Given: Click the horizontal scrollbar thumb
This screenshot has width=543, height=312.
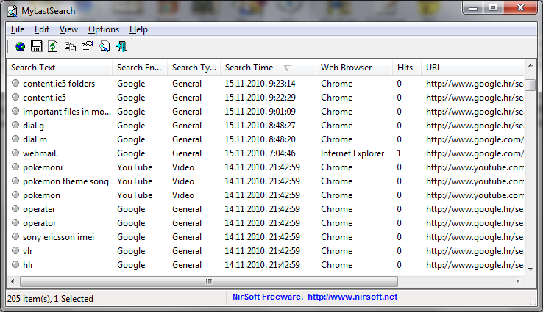Looking at the screenshot, I should click(209, 281).
